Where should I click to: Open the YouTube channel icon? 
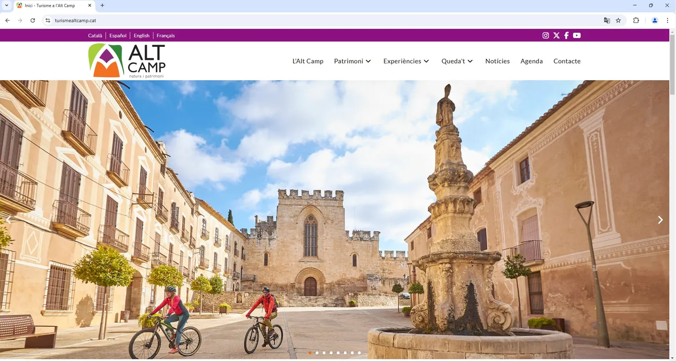point(577,35)
